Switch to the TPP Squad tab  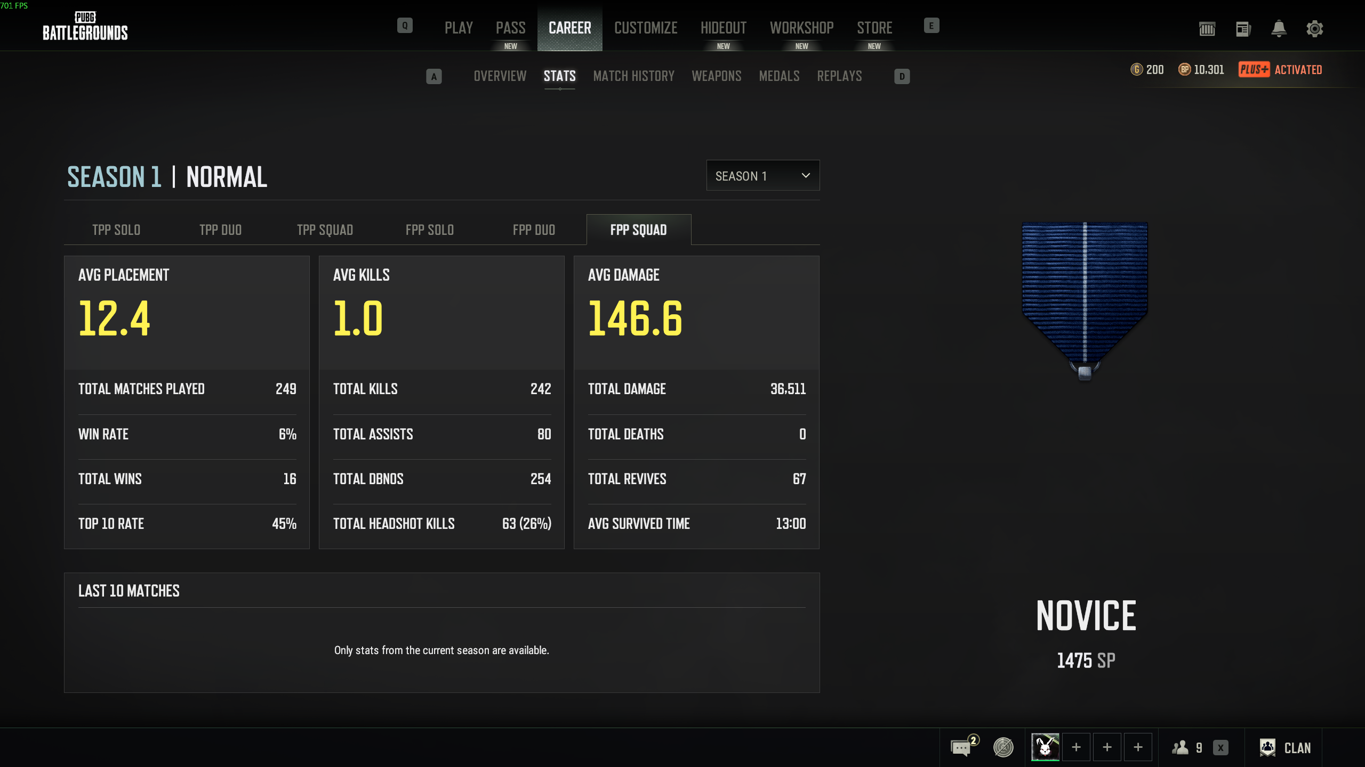coord(325,230)
